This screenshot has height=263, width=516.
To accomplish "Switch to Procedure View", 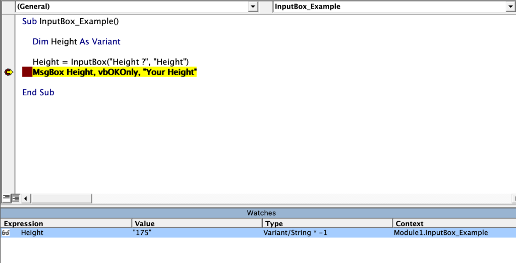I will tap(6, 198).
